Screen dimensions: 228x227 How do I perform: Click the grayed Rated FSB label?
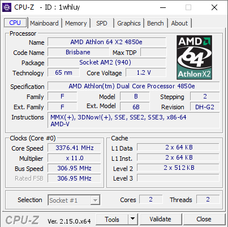coord(29,178)
